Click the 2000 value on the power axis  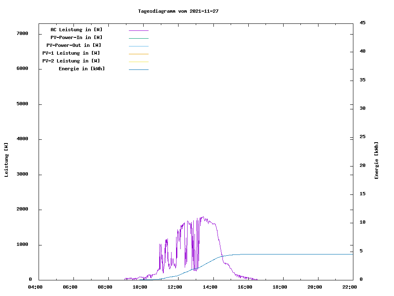click(22, 209)
